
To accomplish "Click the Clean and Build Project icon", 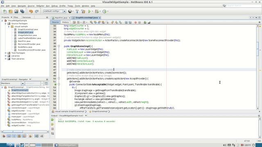I will tap(83, 11).
